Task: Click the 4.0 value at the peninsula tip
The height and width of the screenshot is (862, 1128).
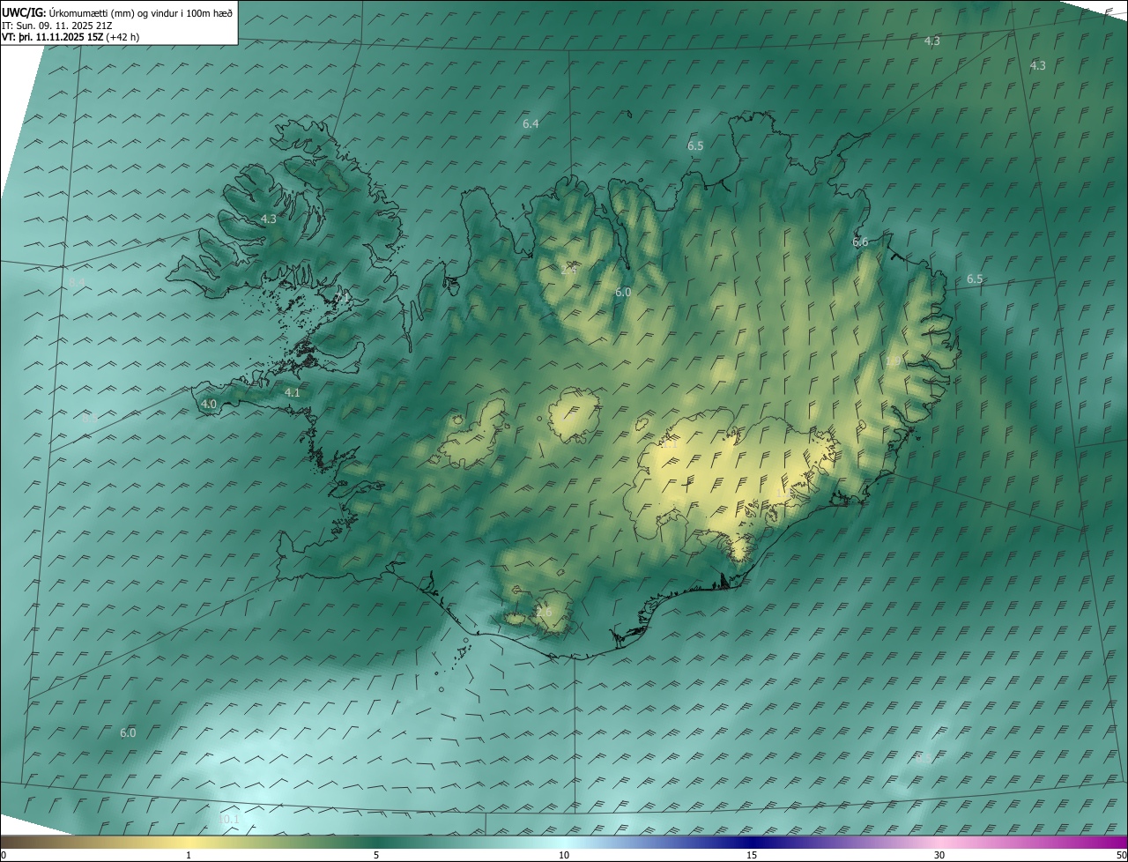Action: 209,404
